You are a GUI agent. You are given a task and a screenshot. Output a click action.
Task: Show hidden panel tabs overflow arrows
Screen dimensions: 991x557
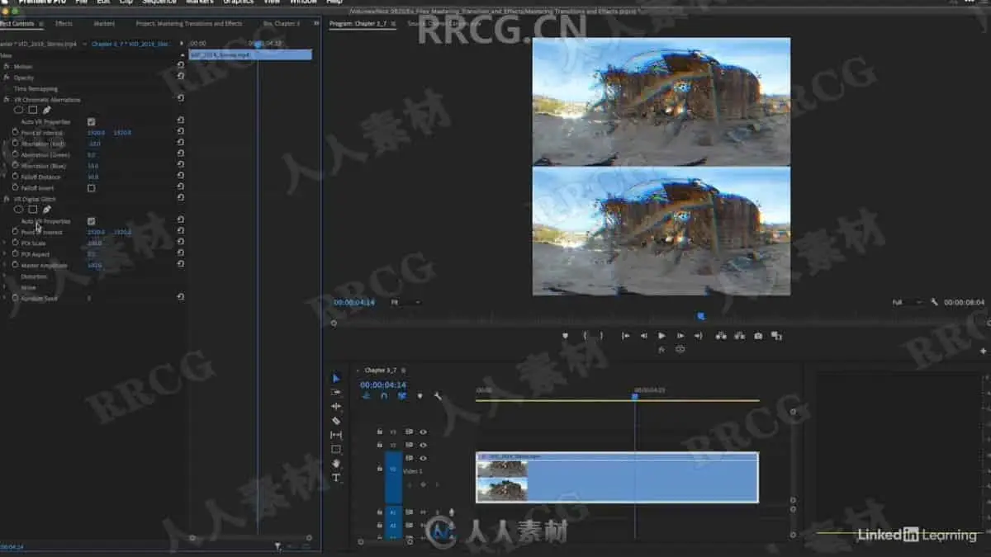click(315, 23)
